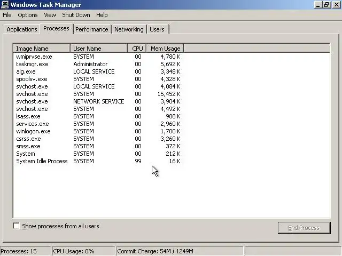Sort by CPU column header
This screenshot has height=256, width=342.
pos(137,49)
